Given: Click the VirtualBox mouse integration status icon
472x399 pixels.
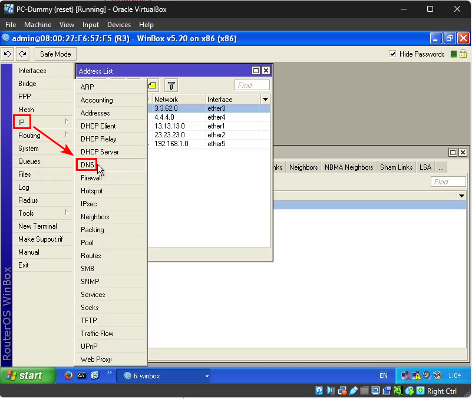Looking at the screenshot, I should 410,391.
